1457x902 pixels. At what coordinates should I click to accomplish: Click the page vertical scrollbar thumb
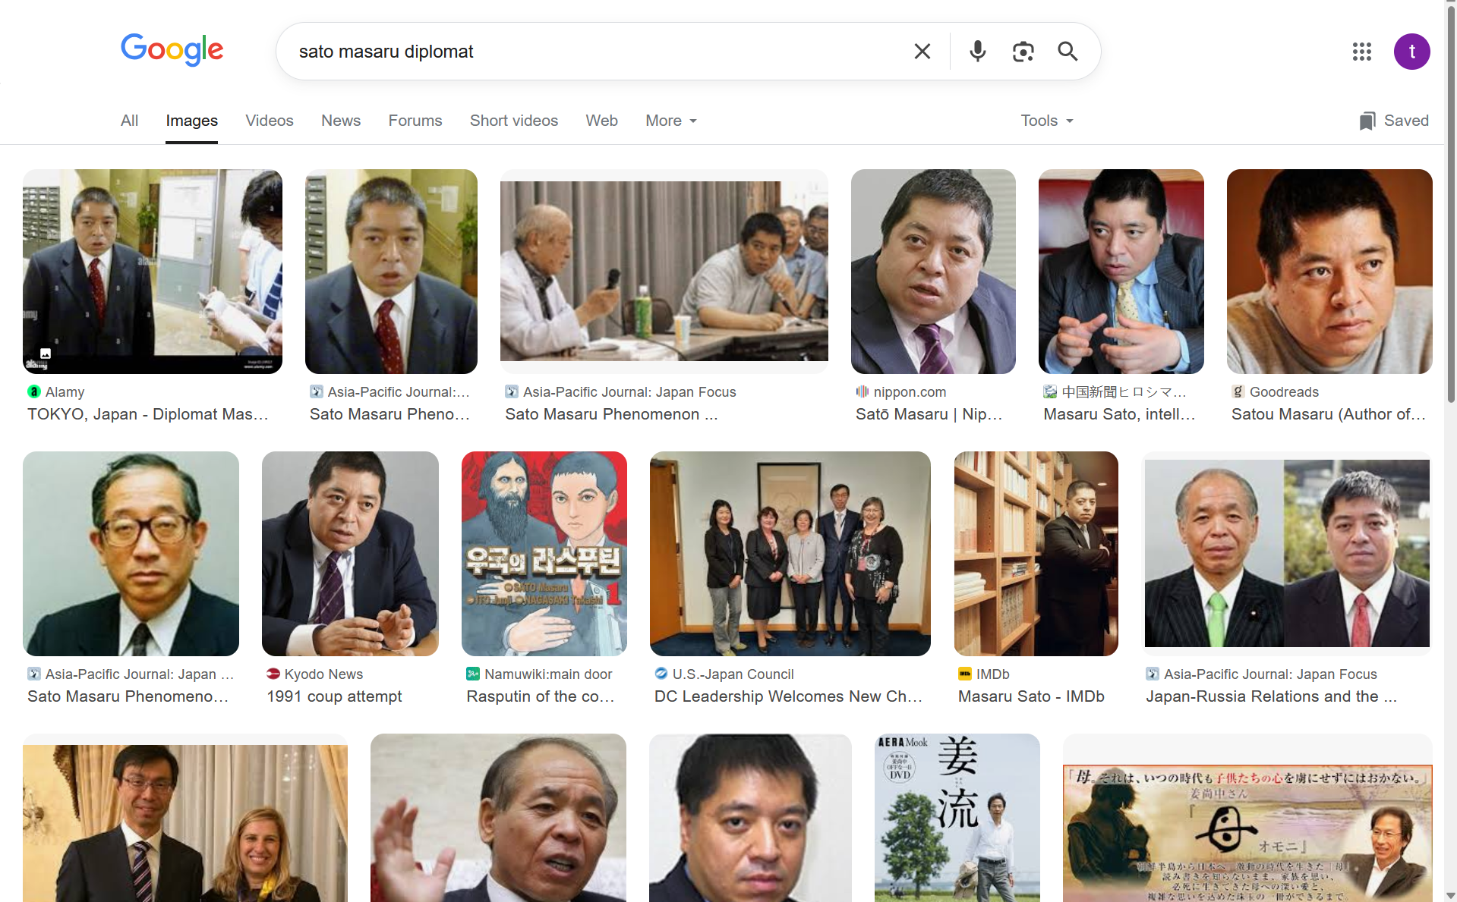click(1451, 205)
